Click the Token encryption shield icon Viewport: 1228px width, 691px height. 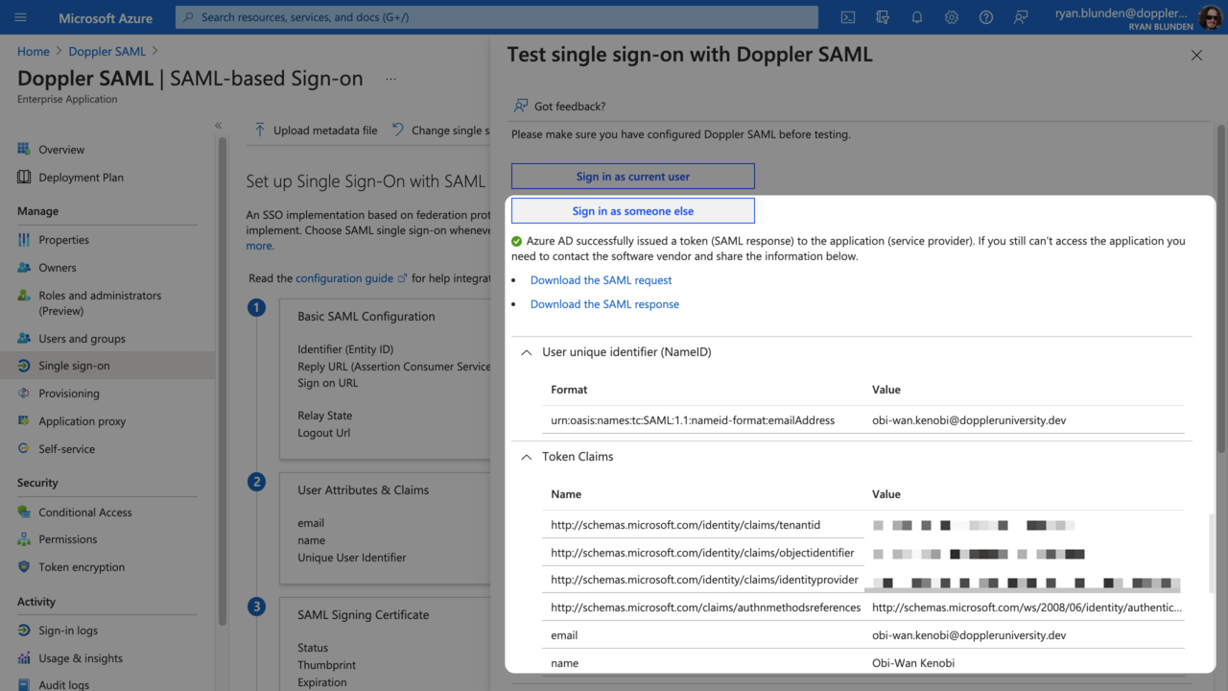pyautogui.click(x=24, y=567)
